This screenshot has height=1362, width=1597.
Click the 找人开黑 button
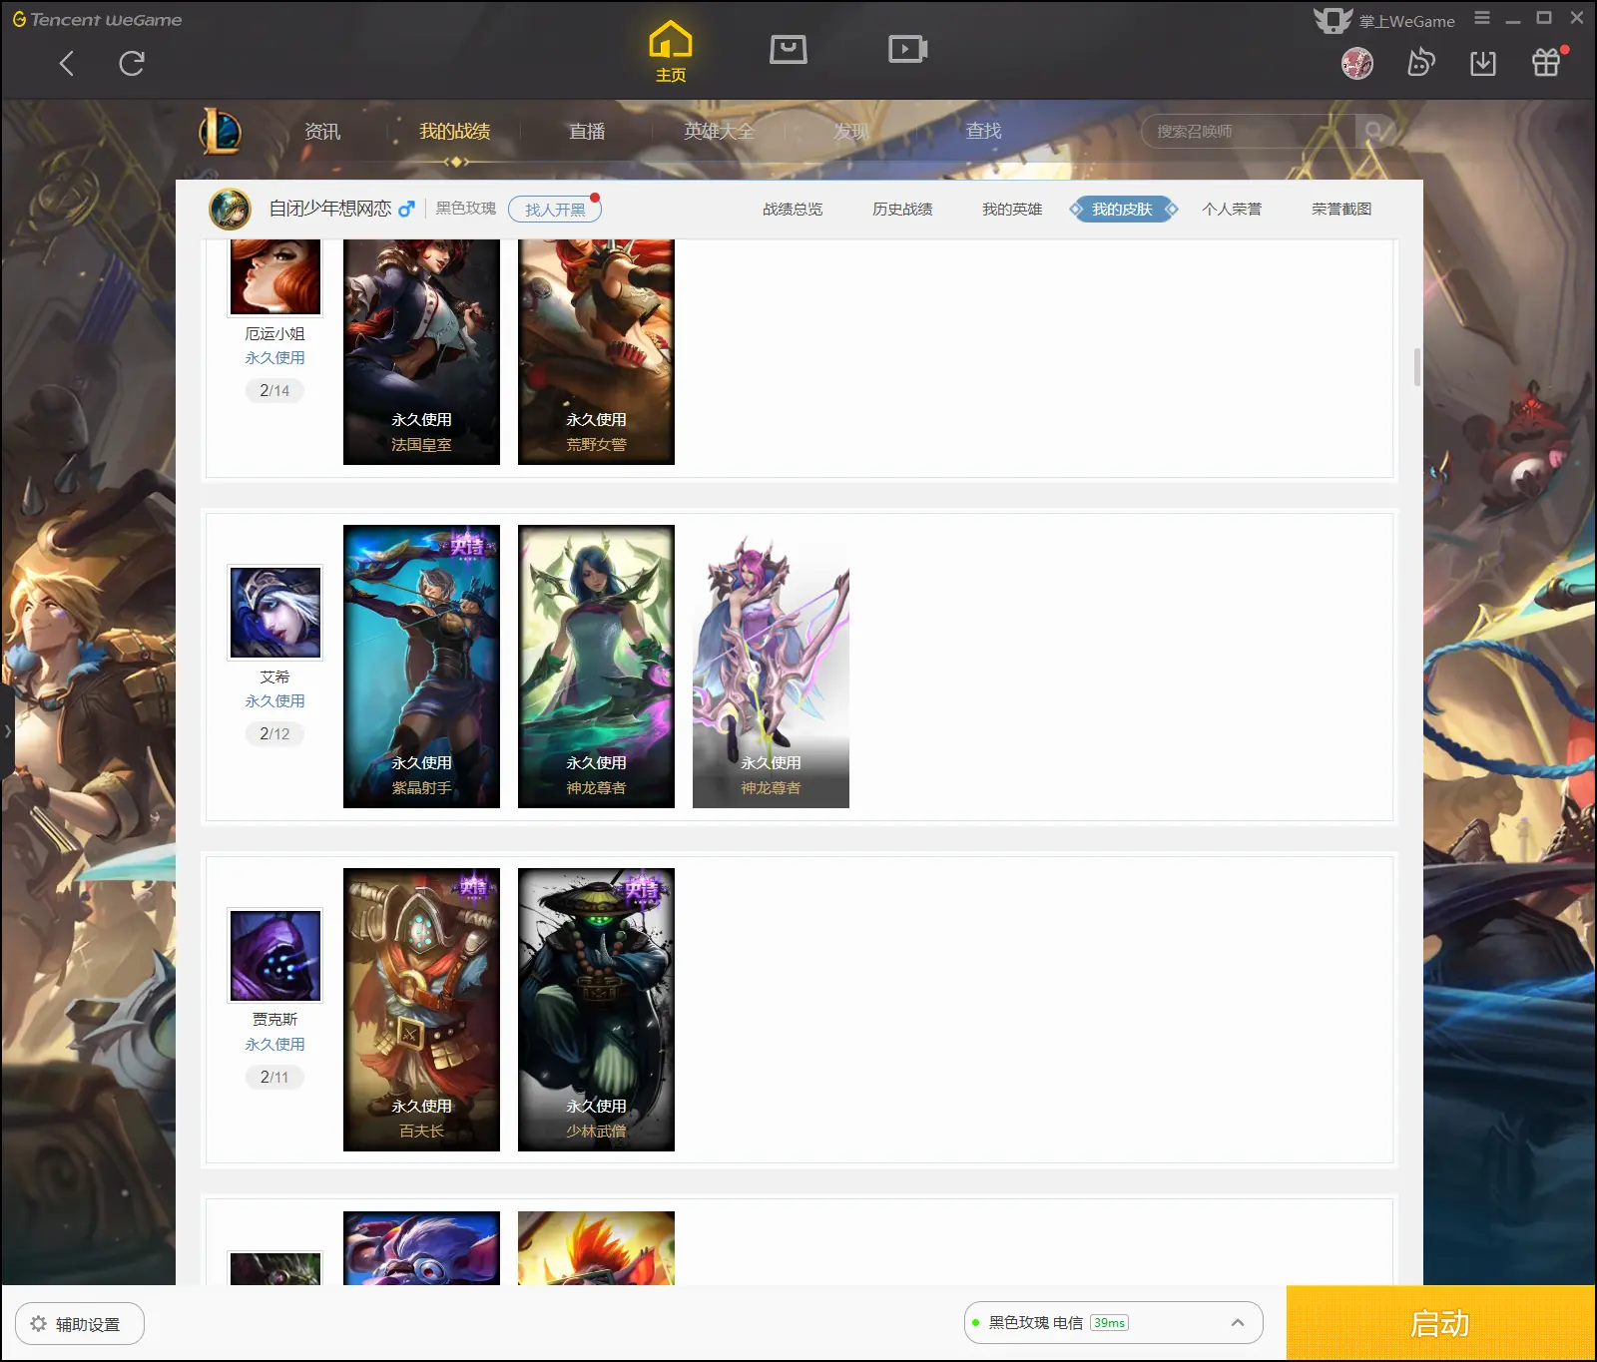(555, 209)
